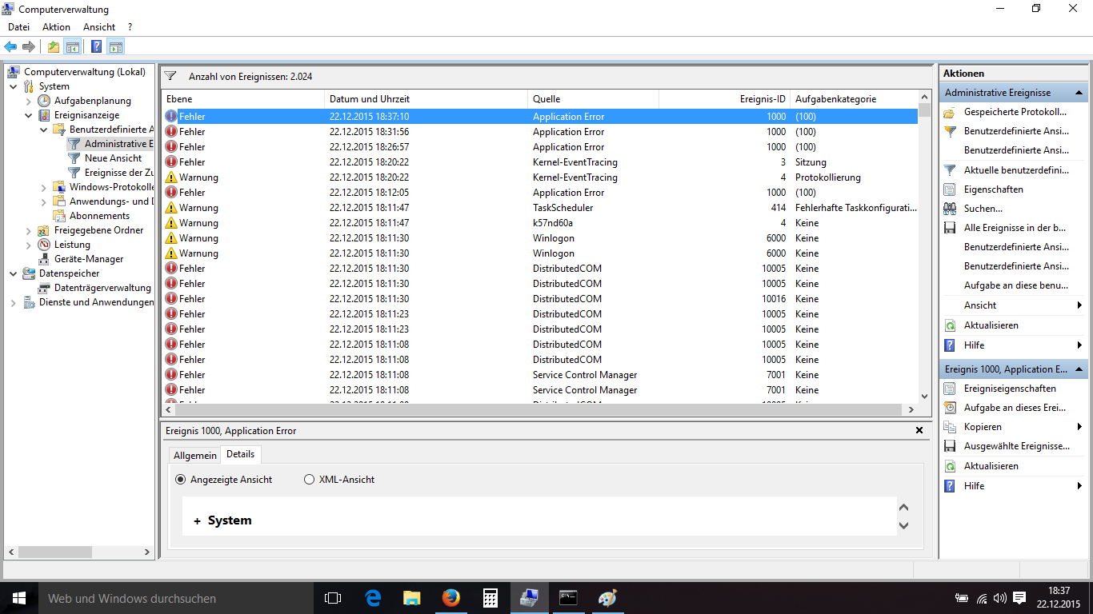Viewport: 1093px width, 614px height.
Task: Open the Windows Start menu
Action: click(x=19, y=598)
